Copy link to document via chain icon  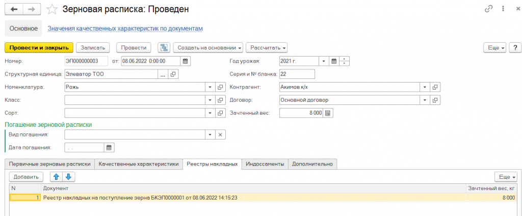[x=488, y=9]
